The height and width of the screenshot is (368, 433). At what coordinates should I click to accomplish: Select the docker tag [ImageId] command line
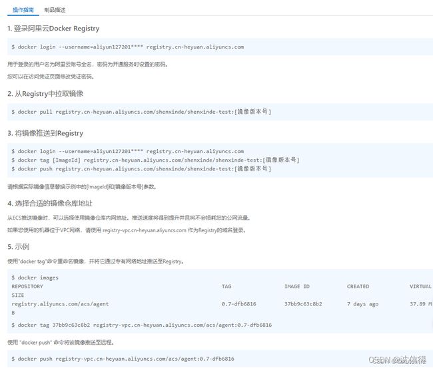(155, 160)
